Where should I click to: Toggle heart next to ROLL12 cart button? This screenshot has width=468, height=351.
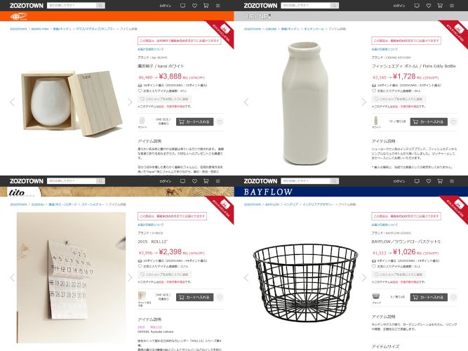click(x=220, y=297)
